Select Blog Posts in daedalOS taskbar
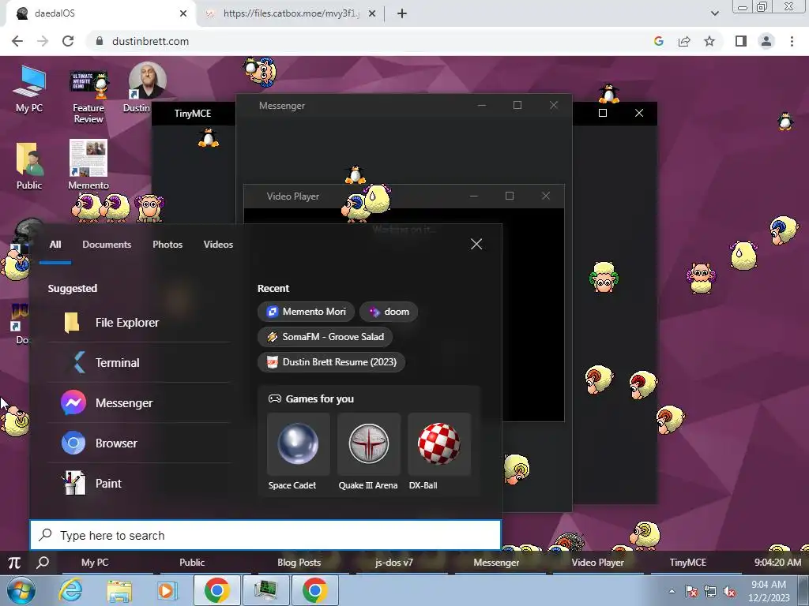The image size is (809, 606). pos(303,563)
